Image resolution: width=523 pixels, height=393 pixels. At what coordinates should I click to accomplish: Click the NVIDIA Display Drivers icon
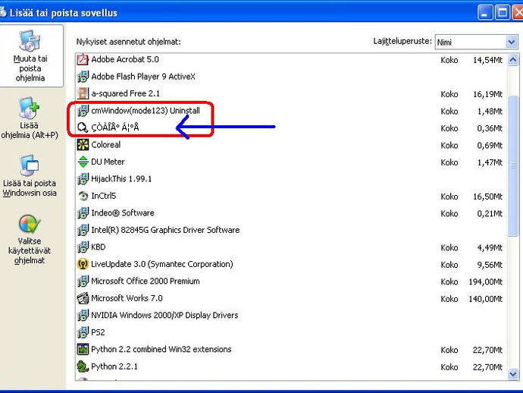[x=83, y=315]
